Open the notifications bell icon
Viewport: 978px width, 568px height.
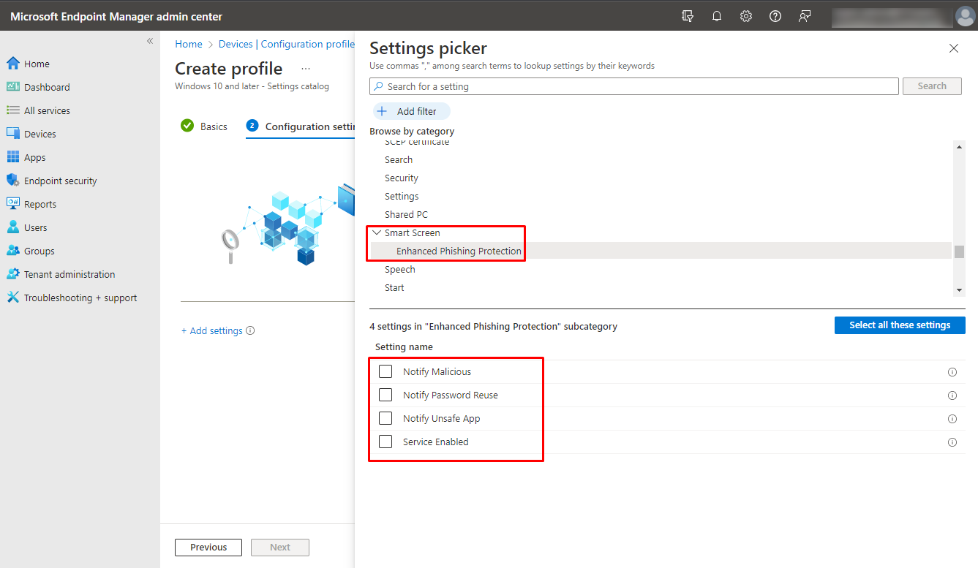pos(717,16)
